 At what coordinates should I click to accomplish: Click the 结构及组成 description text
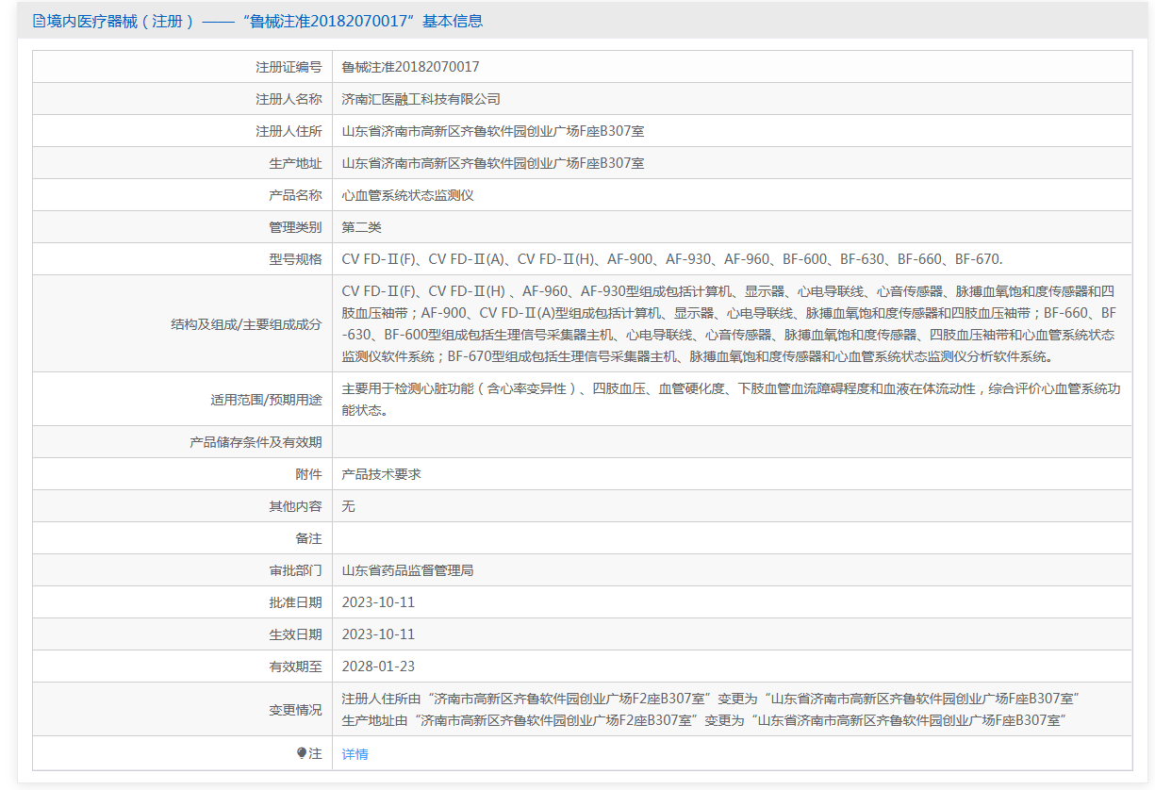[730, 323]
